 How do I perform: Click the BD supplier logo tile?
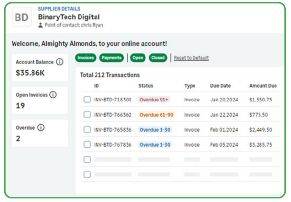21,17
